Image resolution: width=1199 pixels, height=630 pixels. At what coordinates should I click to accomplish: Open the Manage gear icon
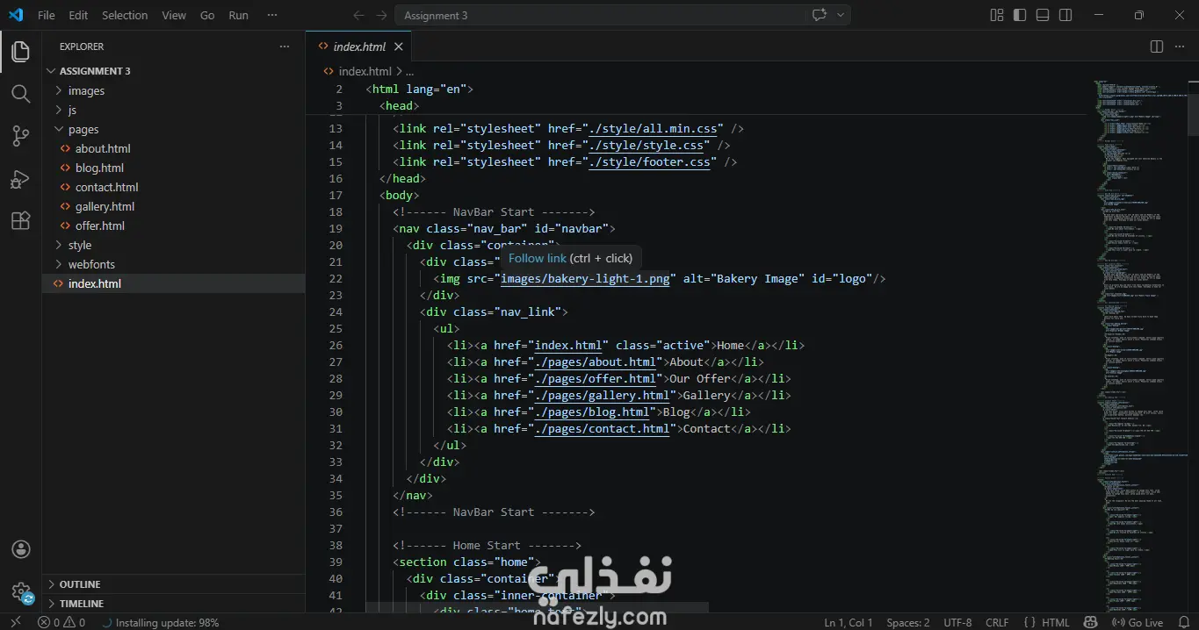[x=21, y=592]
